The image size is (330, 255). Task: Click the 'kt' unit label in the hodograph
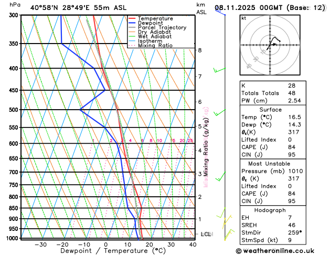[244, 18]
